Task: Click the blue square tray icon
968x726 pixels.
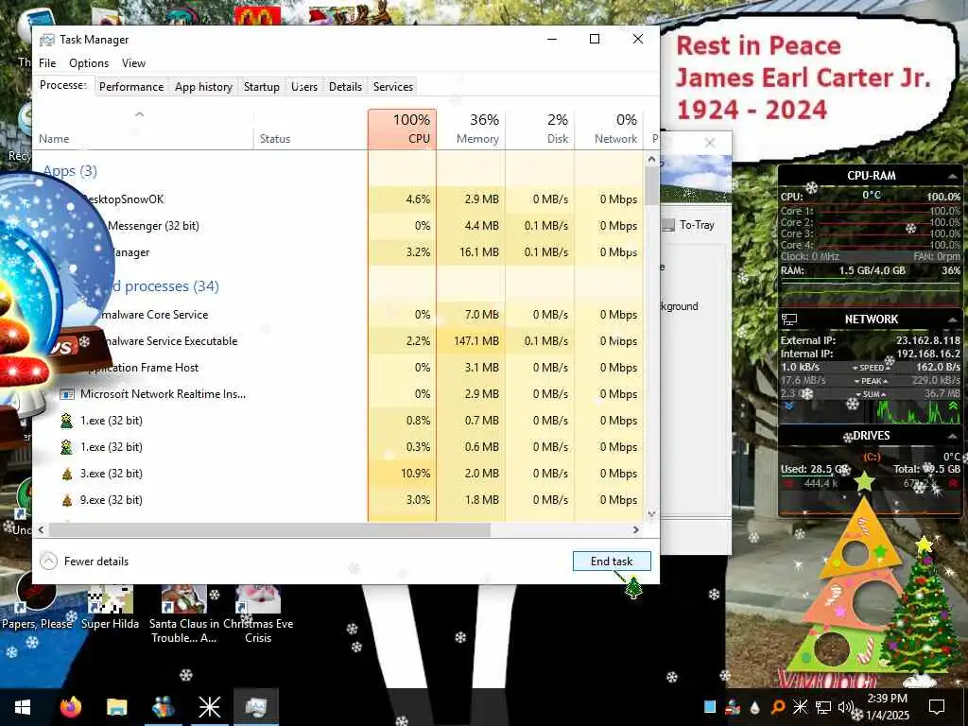Action: pyautogui.click(x=710, y=707)
